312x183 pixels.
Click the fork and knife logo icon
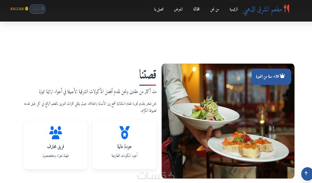286,9
